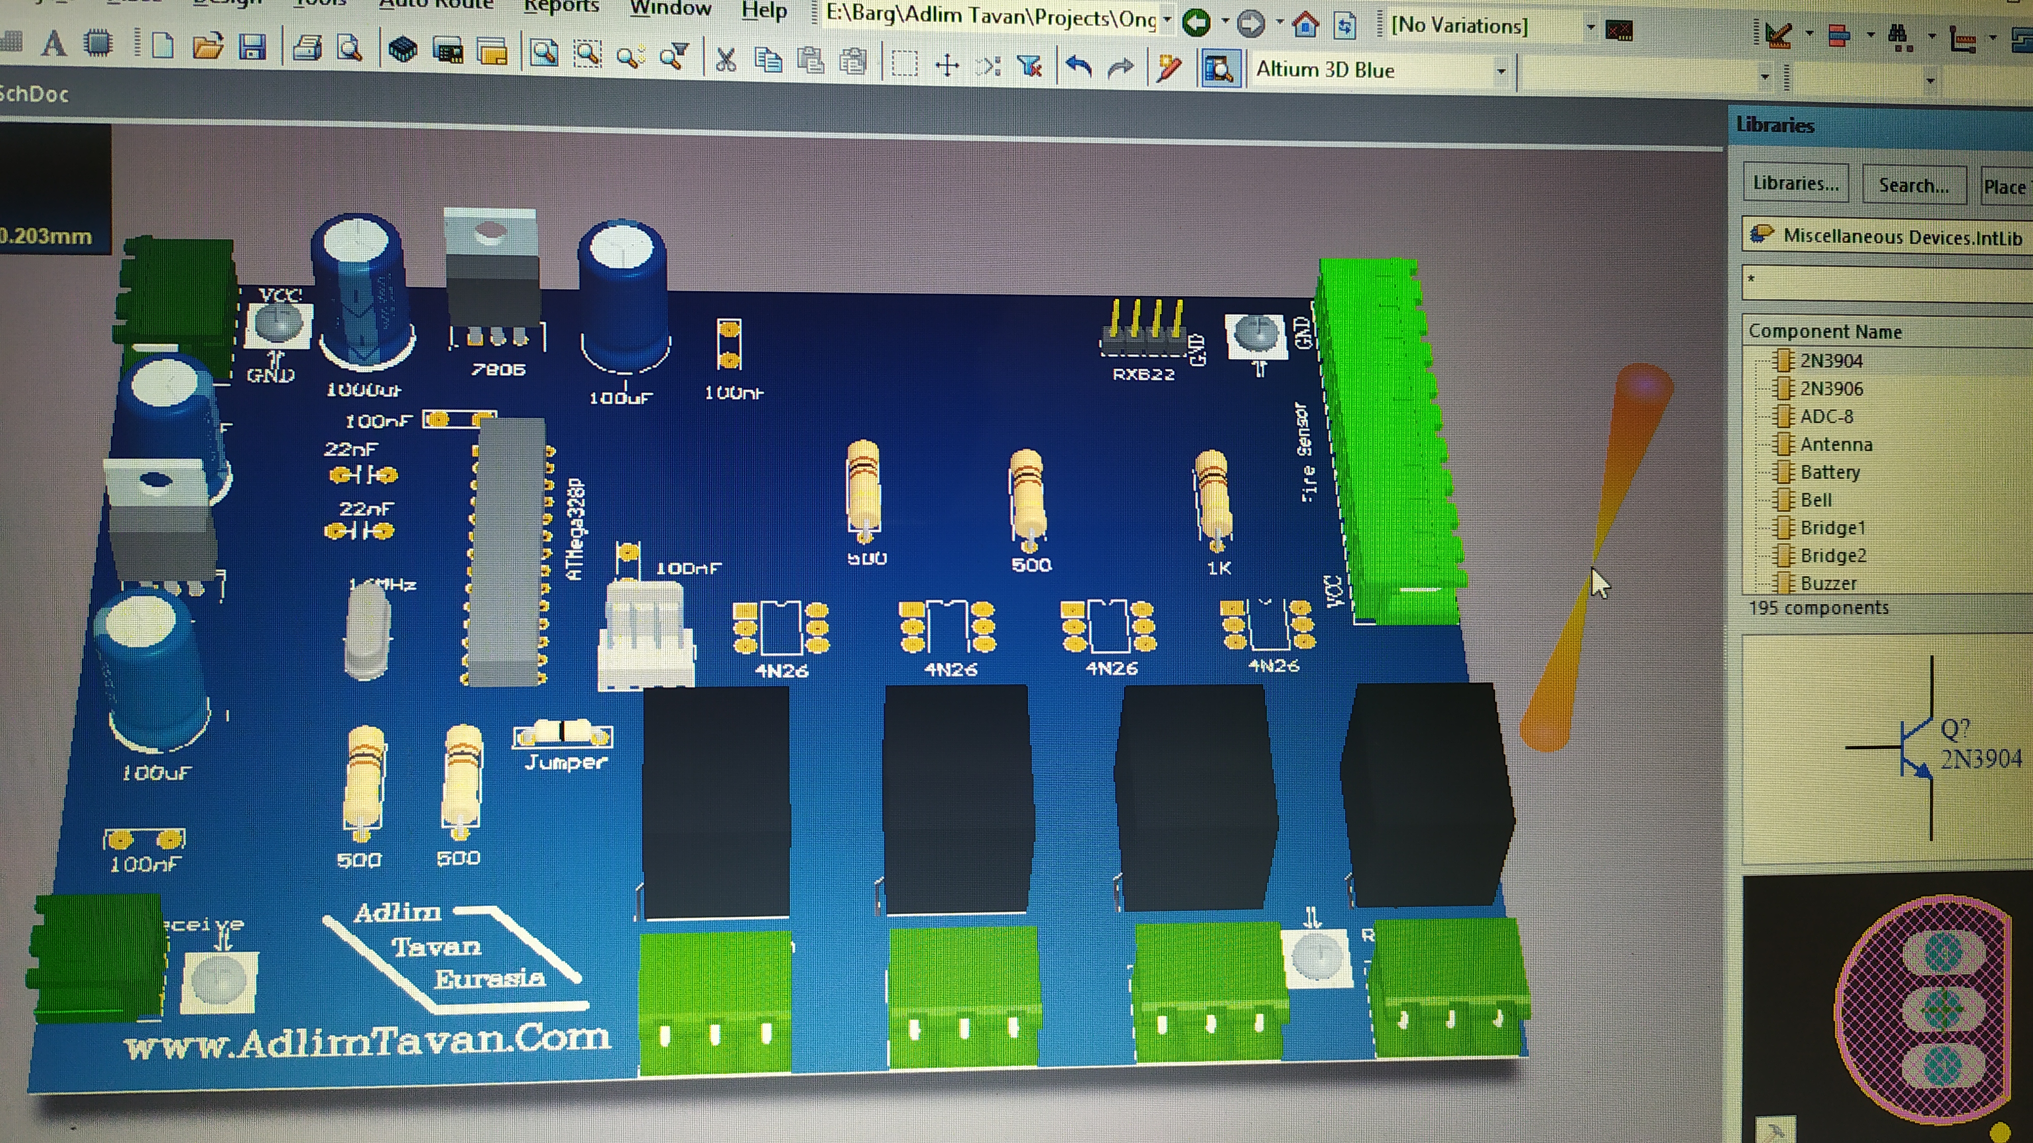This screenshot has height=1143, width=2033.
Task: Refresh current page icon
Action: point(1346,26)
